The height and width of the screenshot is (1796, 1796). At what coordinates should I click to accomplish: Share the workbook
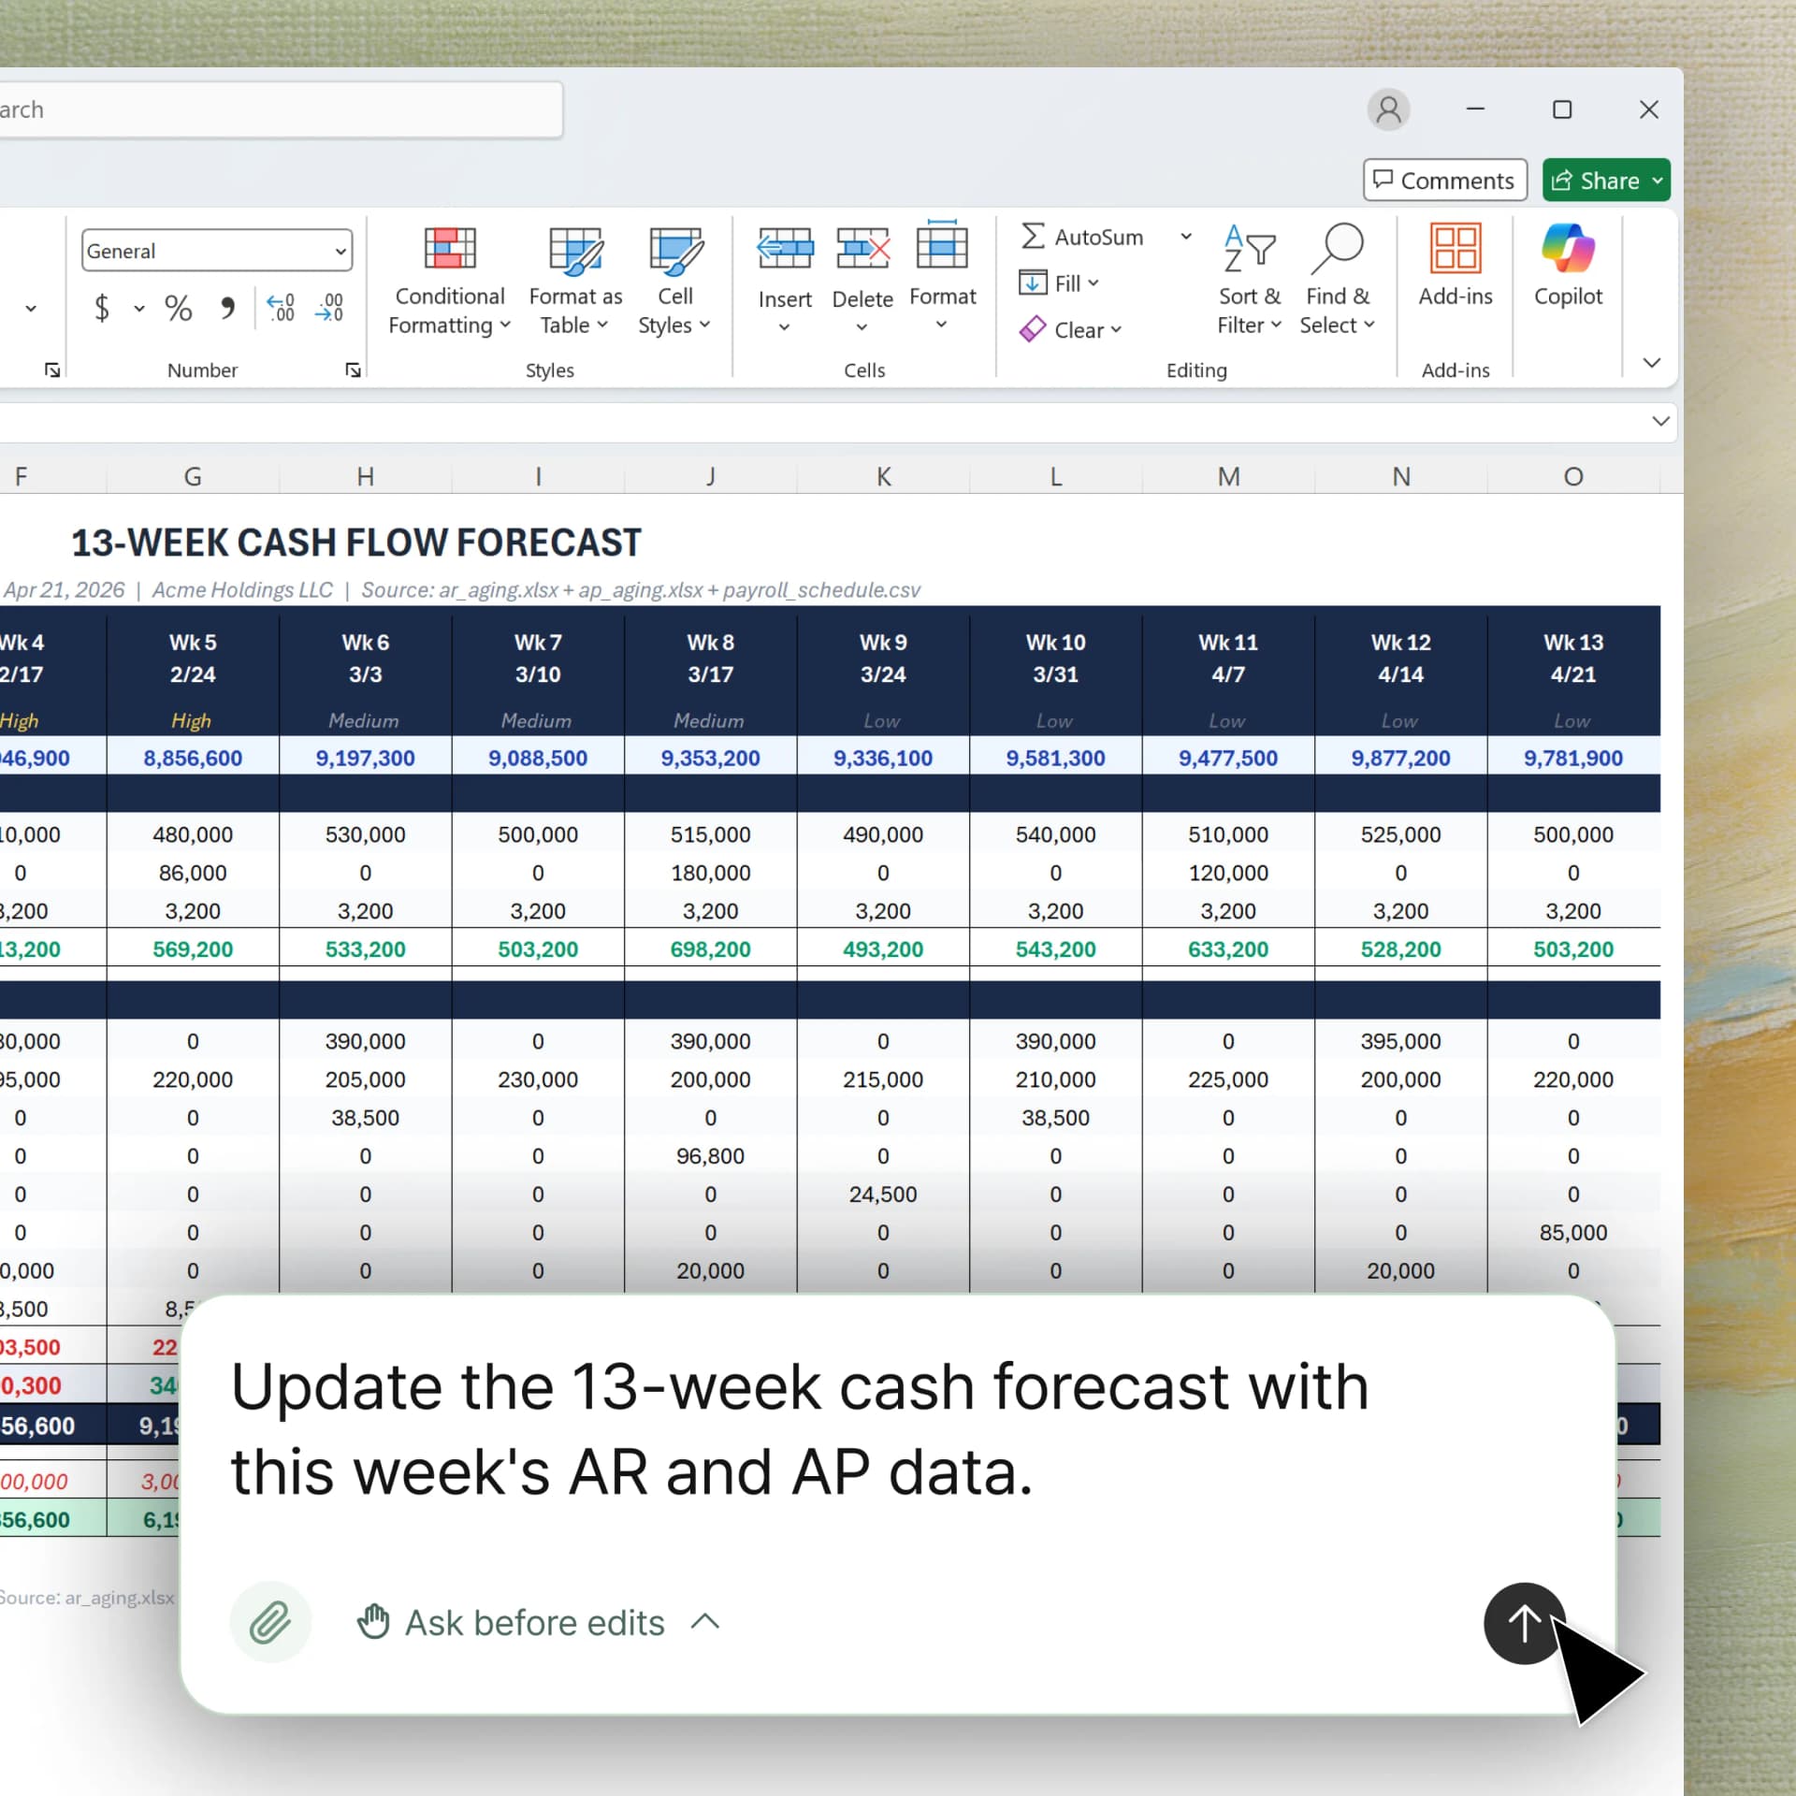[x=1605, y=180]
